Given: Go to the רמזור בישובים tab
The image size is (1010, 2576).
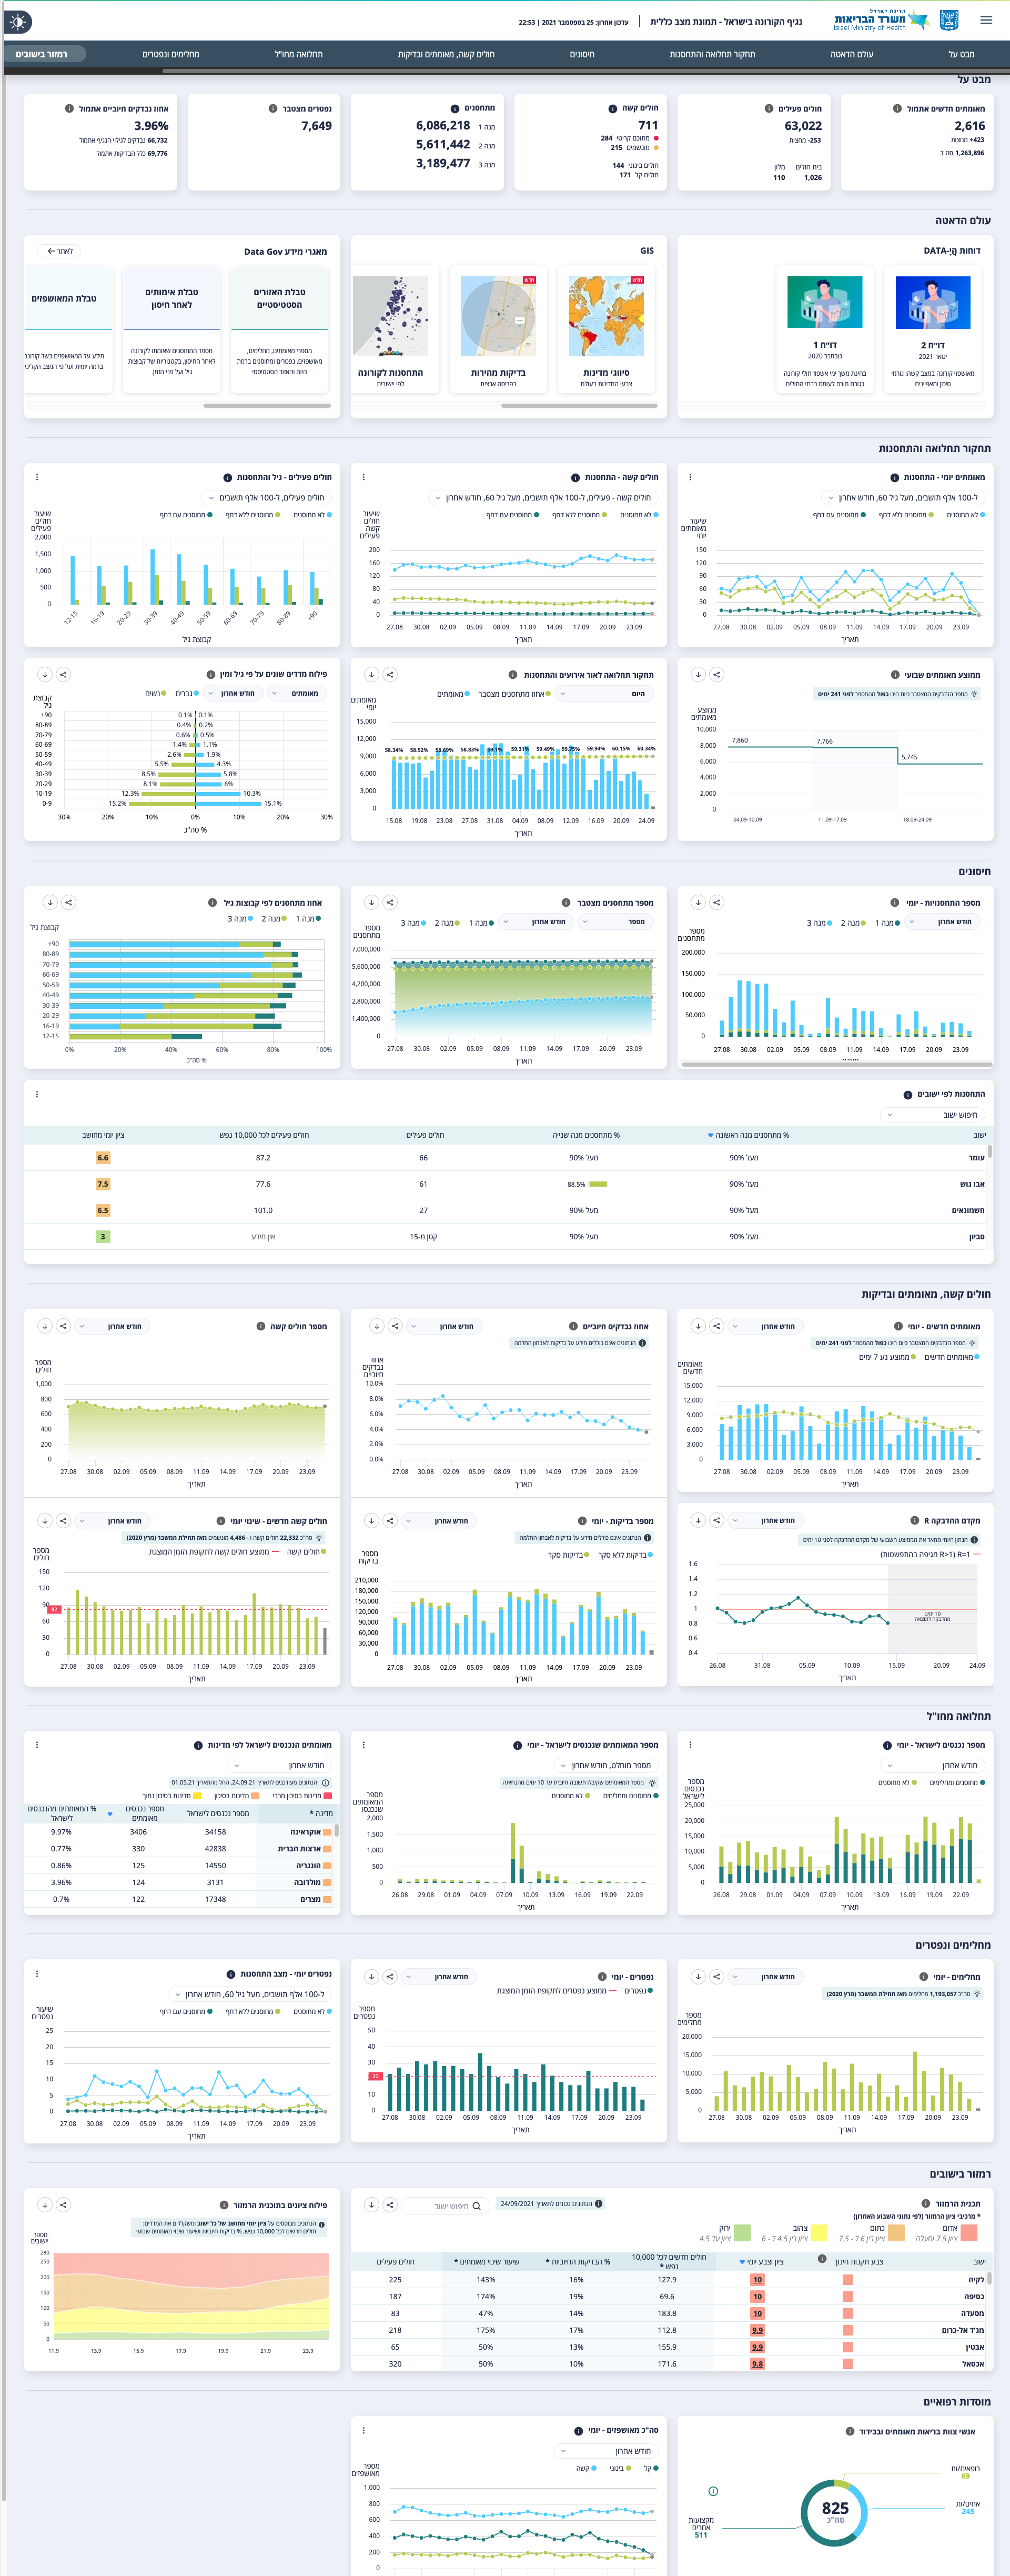Looking at the screenshot, I should point(42,54).
